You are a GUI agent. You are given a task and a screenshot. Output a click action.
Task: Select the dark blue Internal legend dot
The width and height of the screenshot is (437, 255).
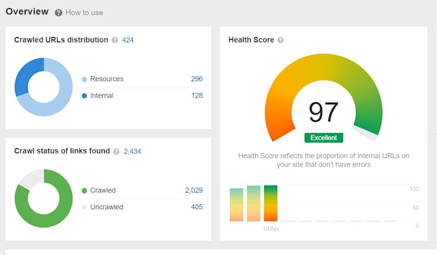84,96
